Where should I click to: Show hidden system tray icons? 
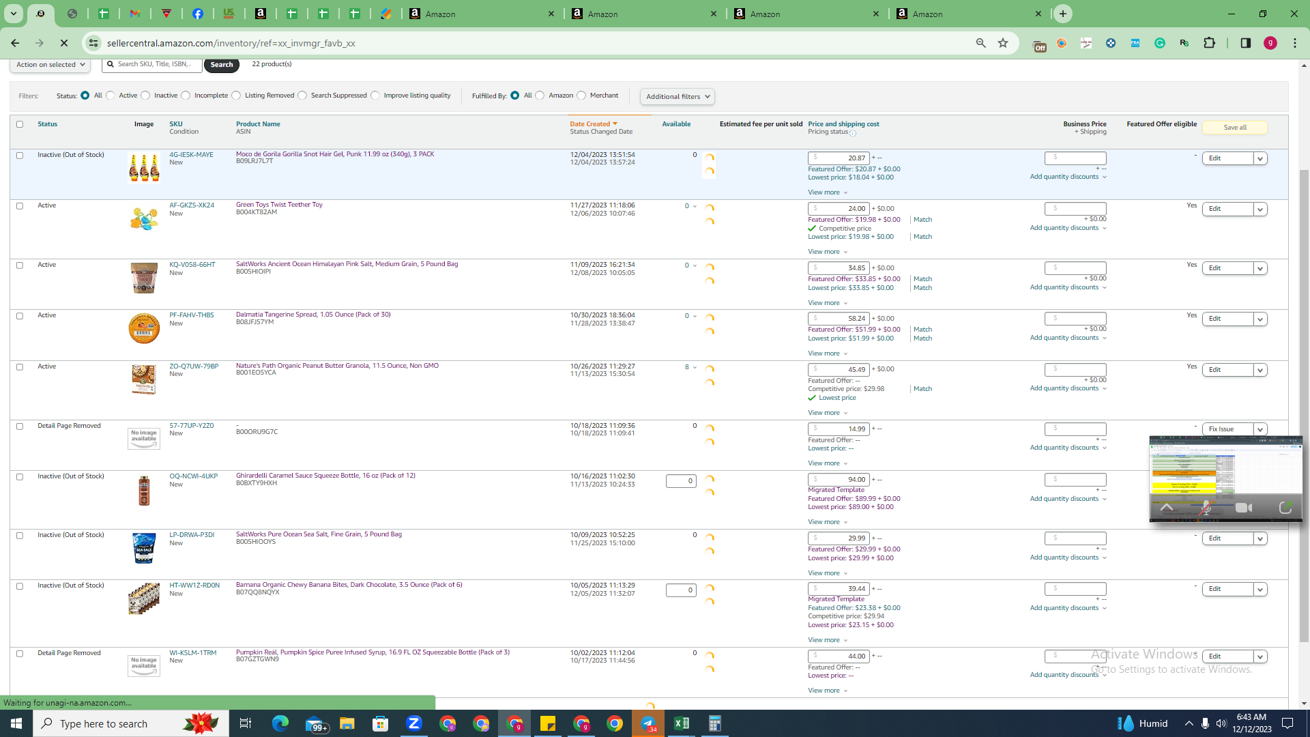coord(1189,723)
